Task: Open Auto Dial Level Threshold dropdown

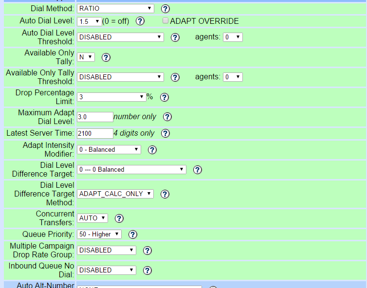Action: 120,37
